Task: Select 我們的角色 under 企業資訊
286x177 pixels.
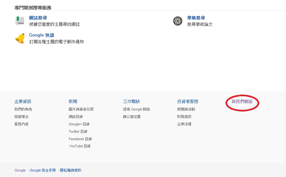Action: [x=23, y=109]
